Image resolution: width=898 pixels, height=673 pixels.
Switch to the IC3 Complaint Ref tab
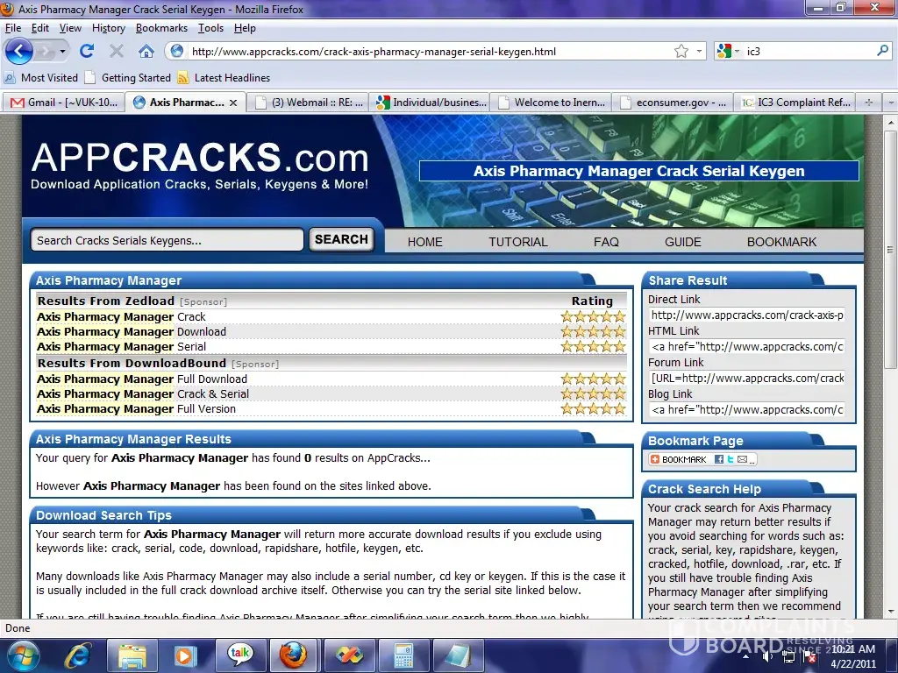795,102
